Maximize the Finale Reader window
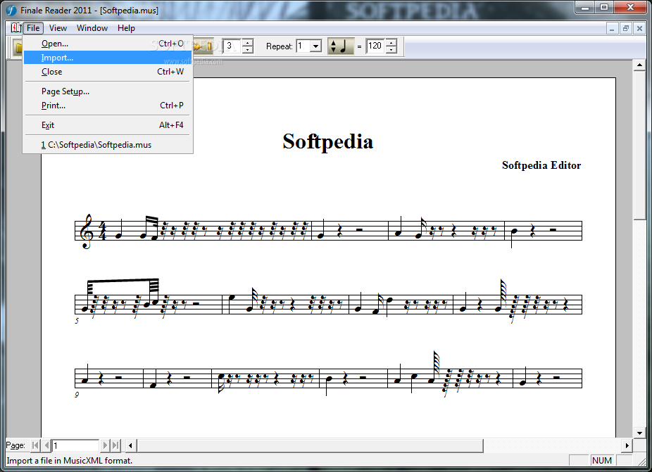The image size is (652, 472). [x=605, y=8]
